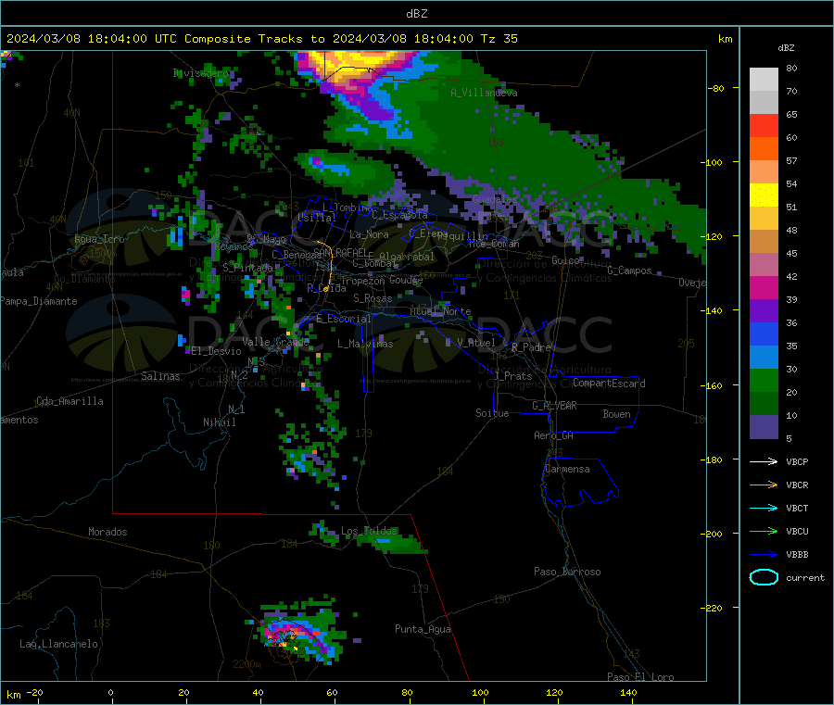Click the dBZ title at top

click(x=416, y=14)
